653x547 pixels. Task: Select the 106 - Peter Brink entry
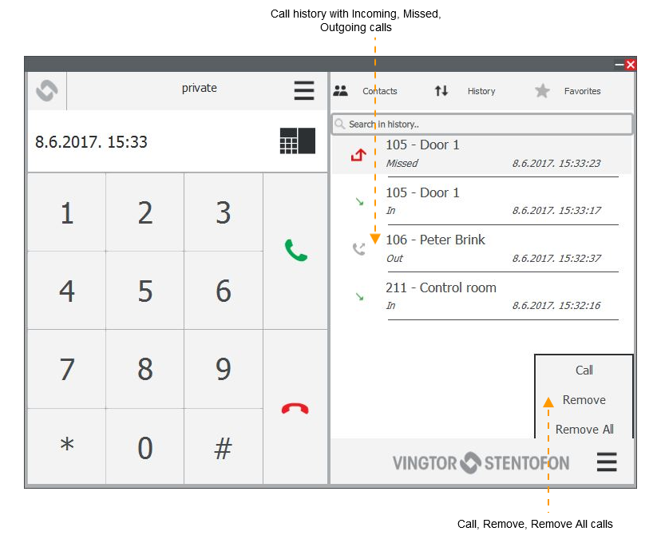481,248
